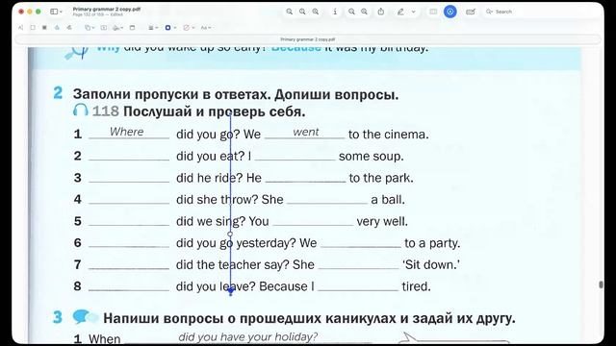This screenshot has height=346, width=616.
Task: Select the Primary grammar 2 copy.pdf tab
Action: [308, 39]
